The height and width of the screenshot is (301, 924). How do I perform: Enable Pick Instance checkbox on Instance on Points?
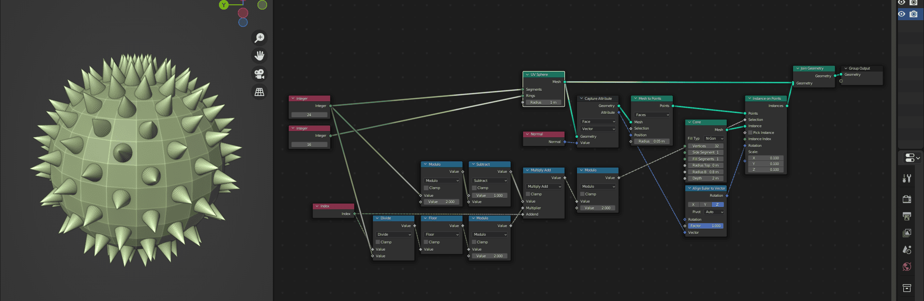pos(750,132)
